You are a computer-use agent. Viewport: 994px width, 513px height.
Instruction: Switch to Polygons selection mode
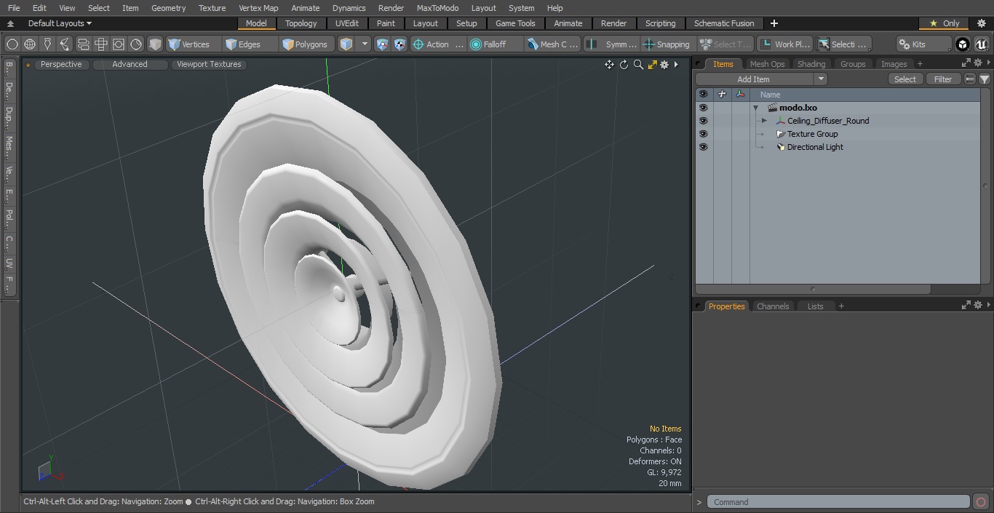tap(306, 44)
